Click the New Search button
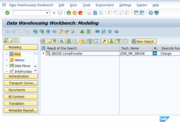The width and height of the screenshot is (180, 122). pos(144,41)
